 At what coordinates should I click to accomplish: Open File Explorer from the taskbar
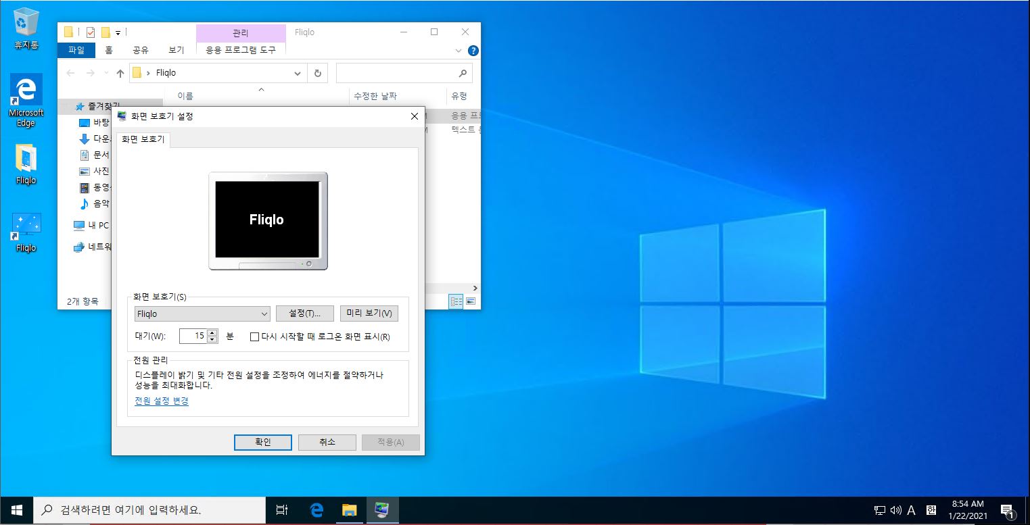pyautogui.click(x=349, y=510)
